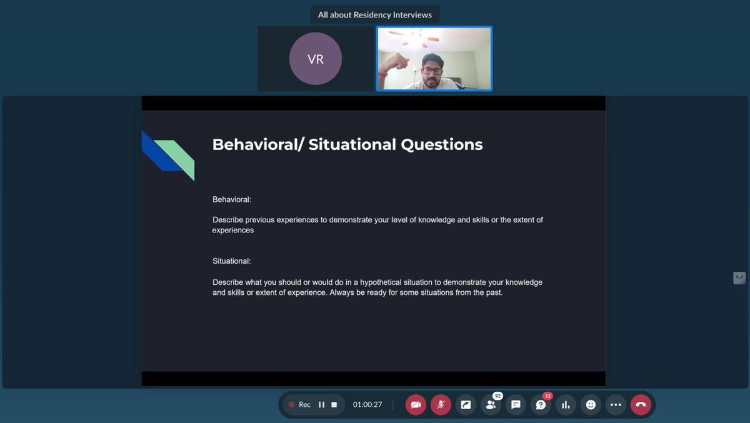Turn on the camera
The height and width of the screenshot is (423, 750).
416,405
